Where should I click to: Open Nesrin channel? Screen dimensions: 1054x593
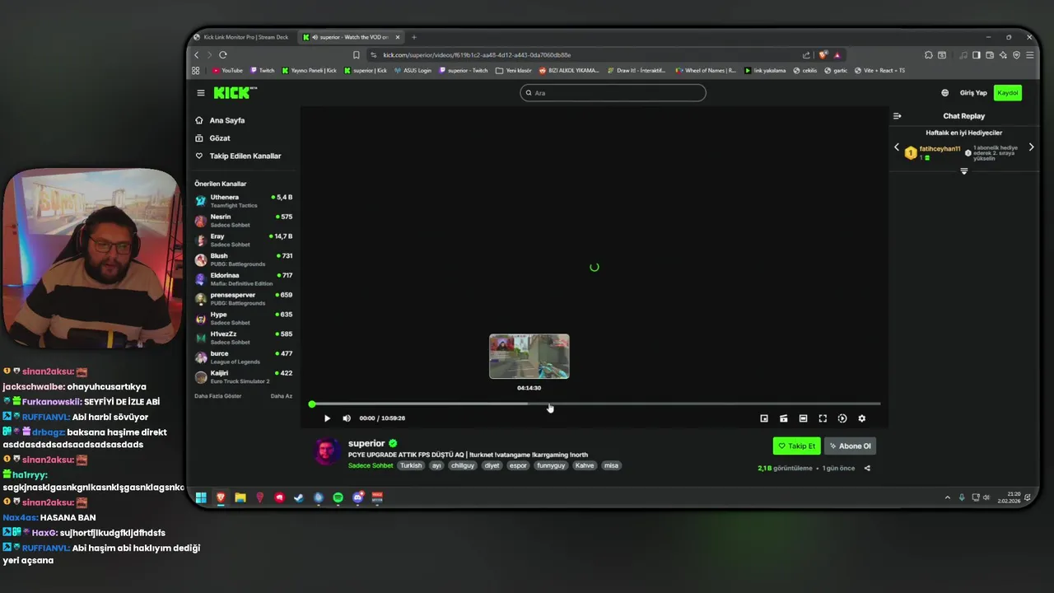pos(244,221)
